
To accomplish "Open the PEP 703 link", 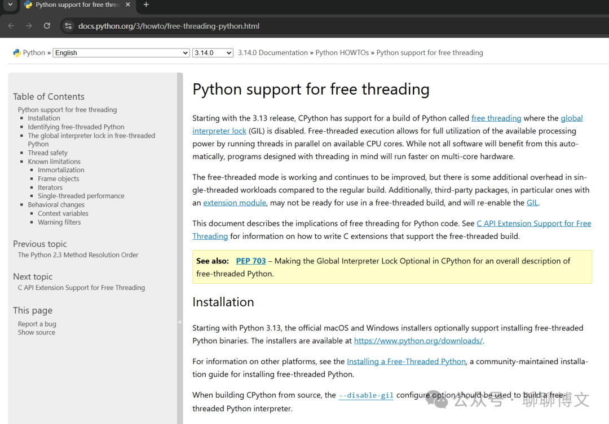I will pyautogui.click(x=251, y=261).
